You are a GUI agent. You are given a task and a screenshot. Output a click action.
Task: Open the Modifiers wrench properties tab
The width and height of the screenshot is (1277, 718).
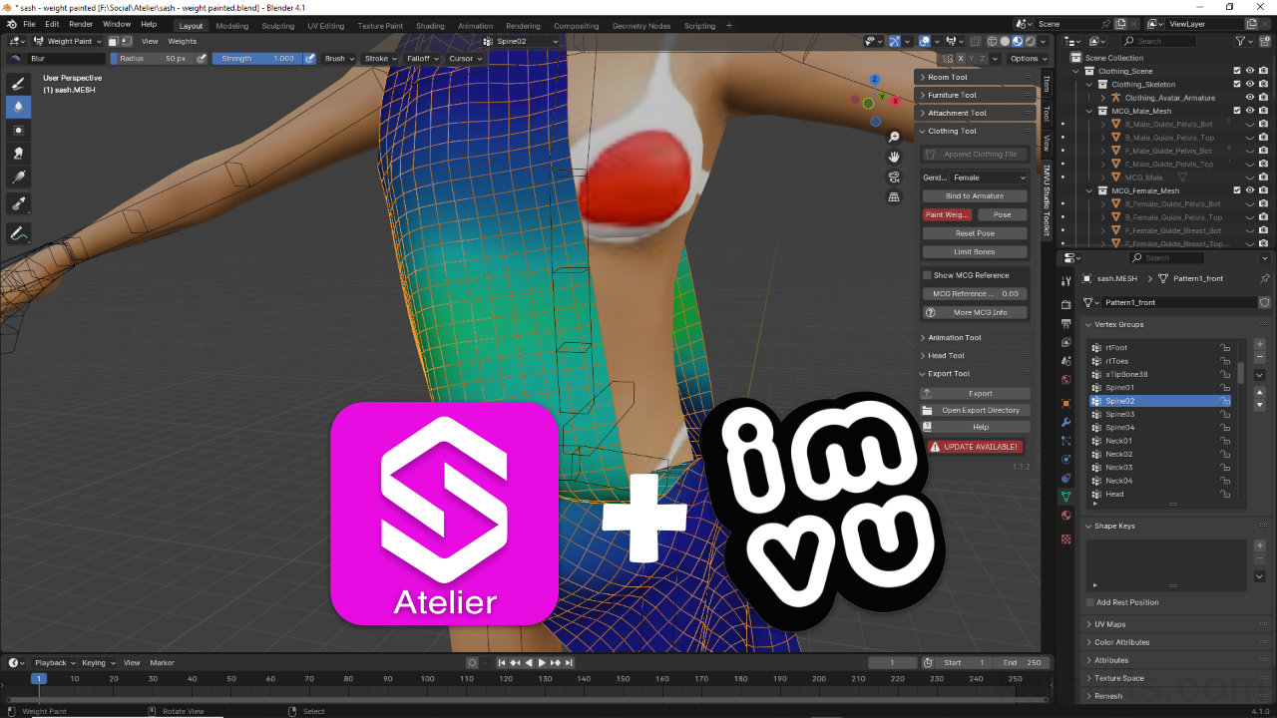[x=1065, y=422]
